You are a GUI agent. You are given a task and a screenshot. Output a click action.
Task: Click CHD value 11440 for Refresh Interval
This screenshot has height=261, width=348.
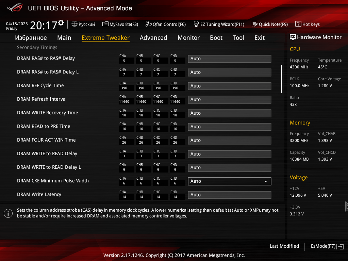click(x=175, y=102)
